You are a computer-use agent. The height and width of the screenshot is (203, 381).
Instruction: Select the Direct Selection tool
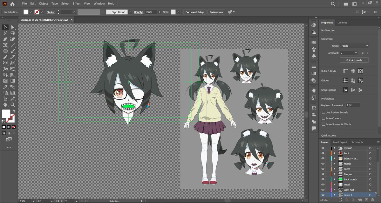[x=13, y=27]
